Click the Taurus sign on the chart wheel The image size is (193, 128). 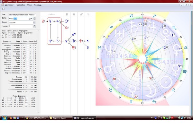click(x=111, y=90)
